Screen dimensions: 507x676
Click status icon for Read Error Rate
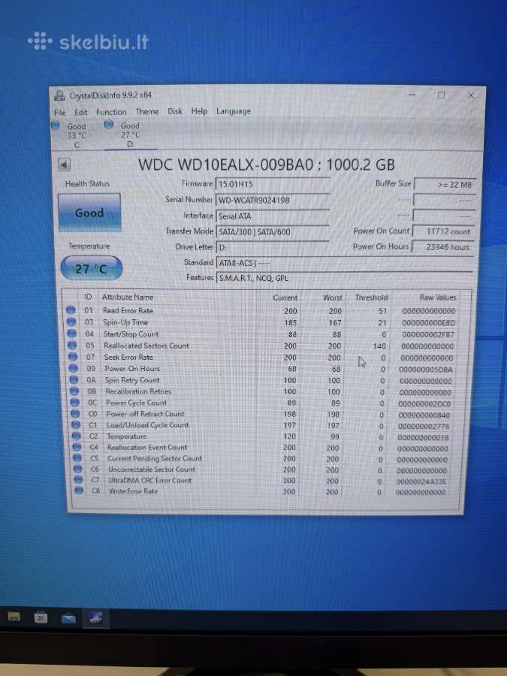[x=71, y=310]
